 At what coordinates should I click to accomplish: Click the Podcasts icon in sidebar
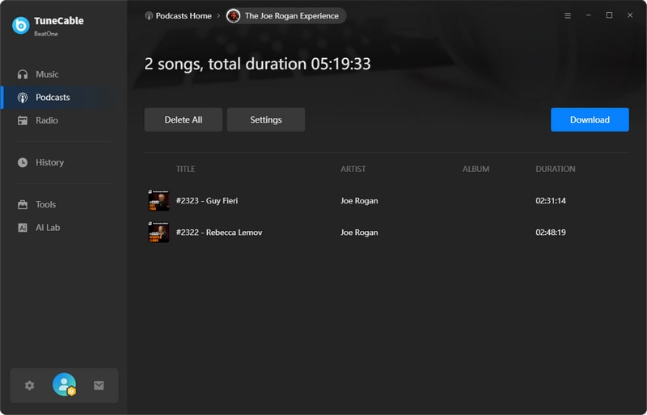tap(23, 97)
